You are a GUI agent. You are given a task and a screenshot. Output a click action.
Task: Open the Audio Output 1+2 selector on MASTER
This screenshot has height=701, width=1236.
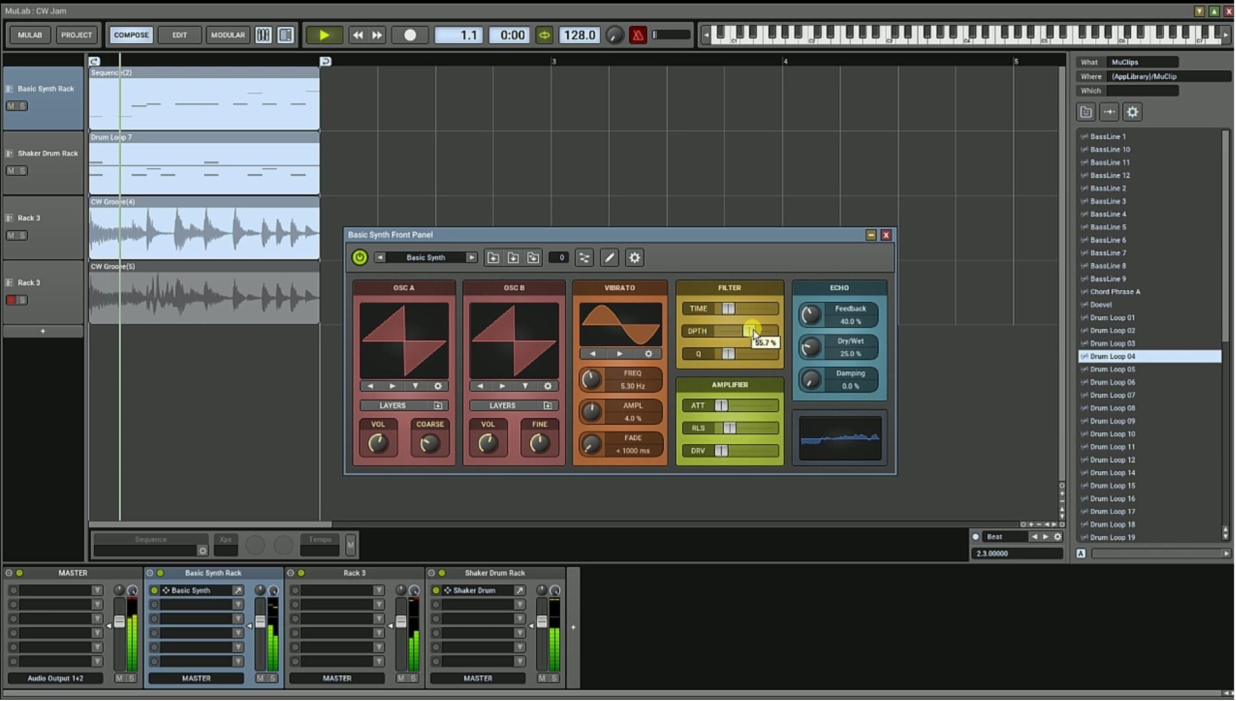pos(56,678)
